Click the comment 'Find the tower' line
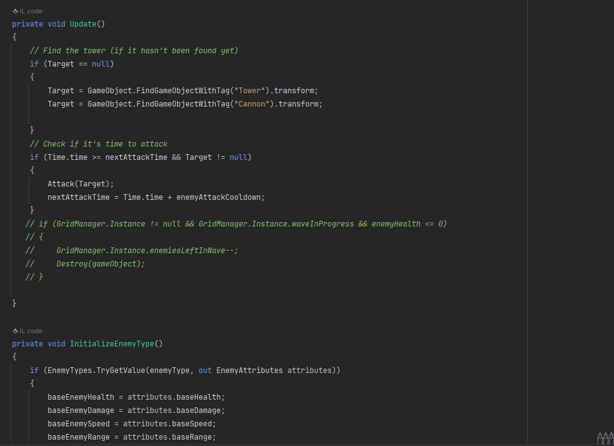Screen dimensions: 614x446 click(x=134, y=51)
